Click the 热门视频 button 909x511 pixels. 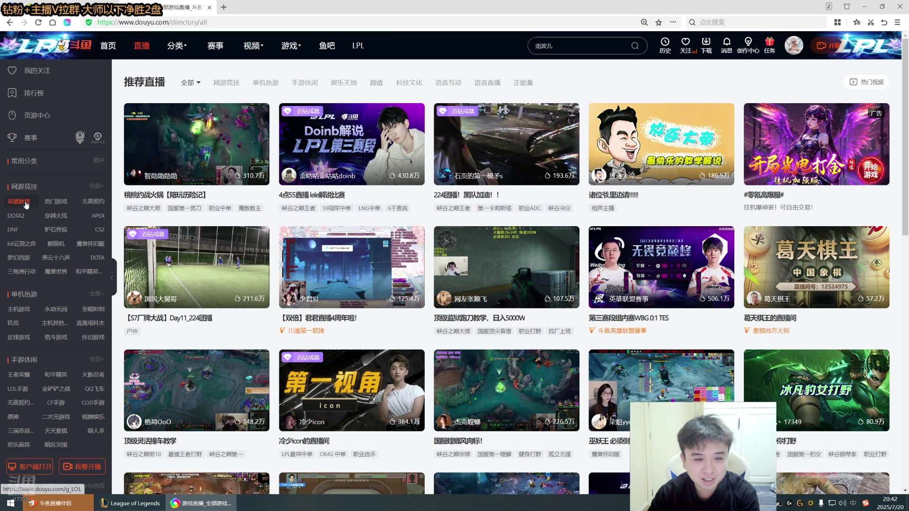tap(866, 82)
